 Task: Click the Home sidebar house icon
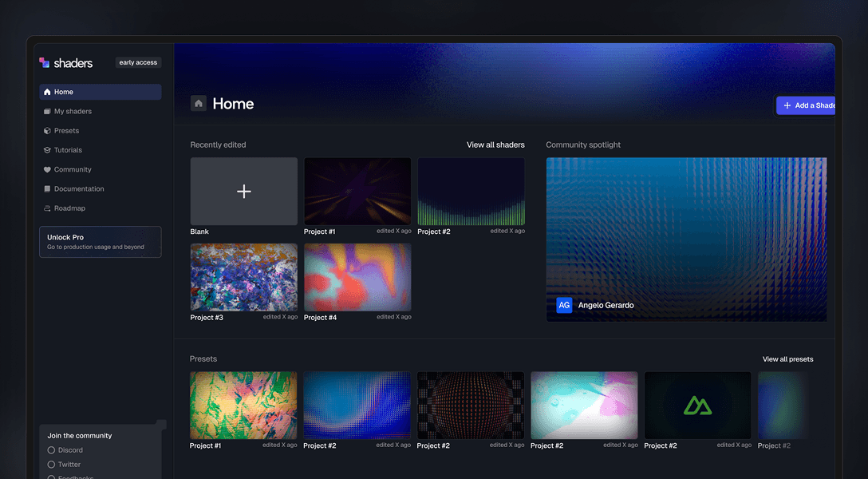point(47,92)
